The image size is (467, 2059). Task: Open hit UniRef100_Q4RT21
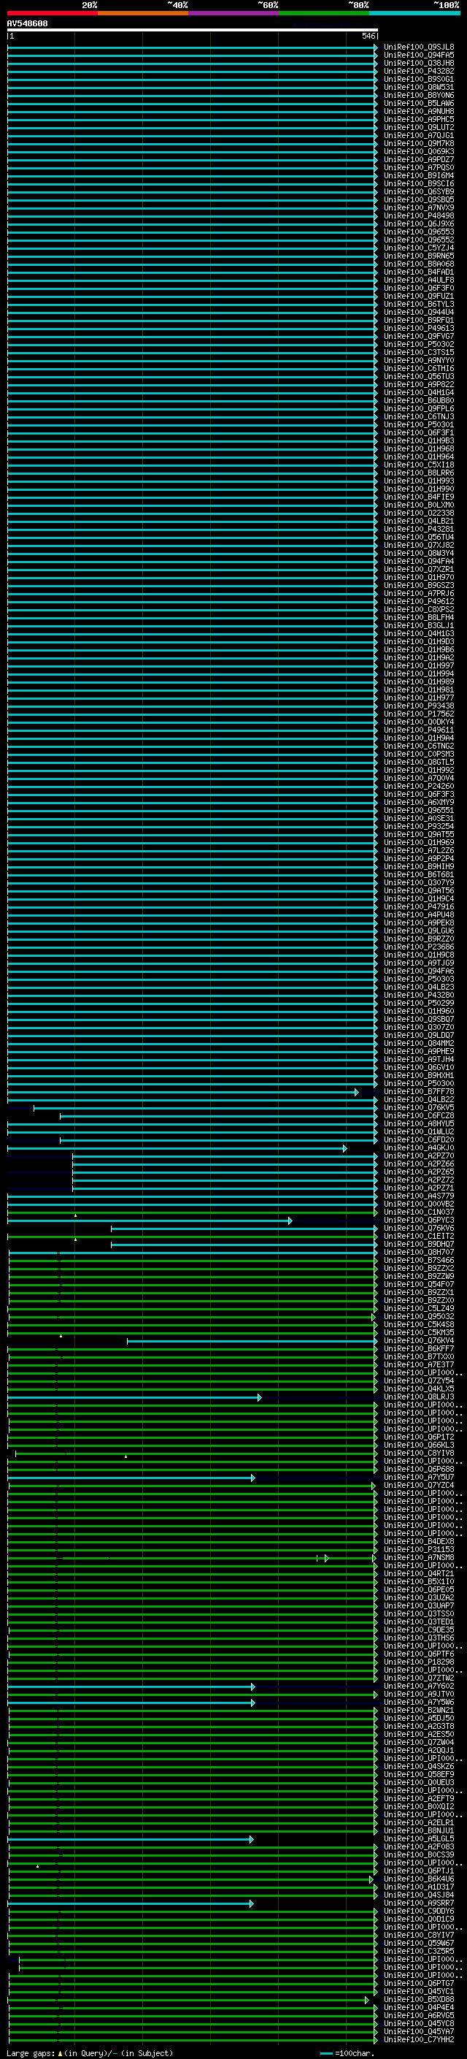(x=418, y=1573)
